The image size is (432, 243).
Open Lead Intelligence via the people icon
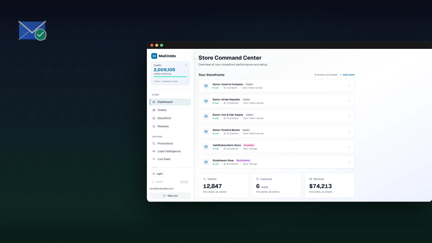(x=154, y=151)
